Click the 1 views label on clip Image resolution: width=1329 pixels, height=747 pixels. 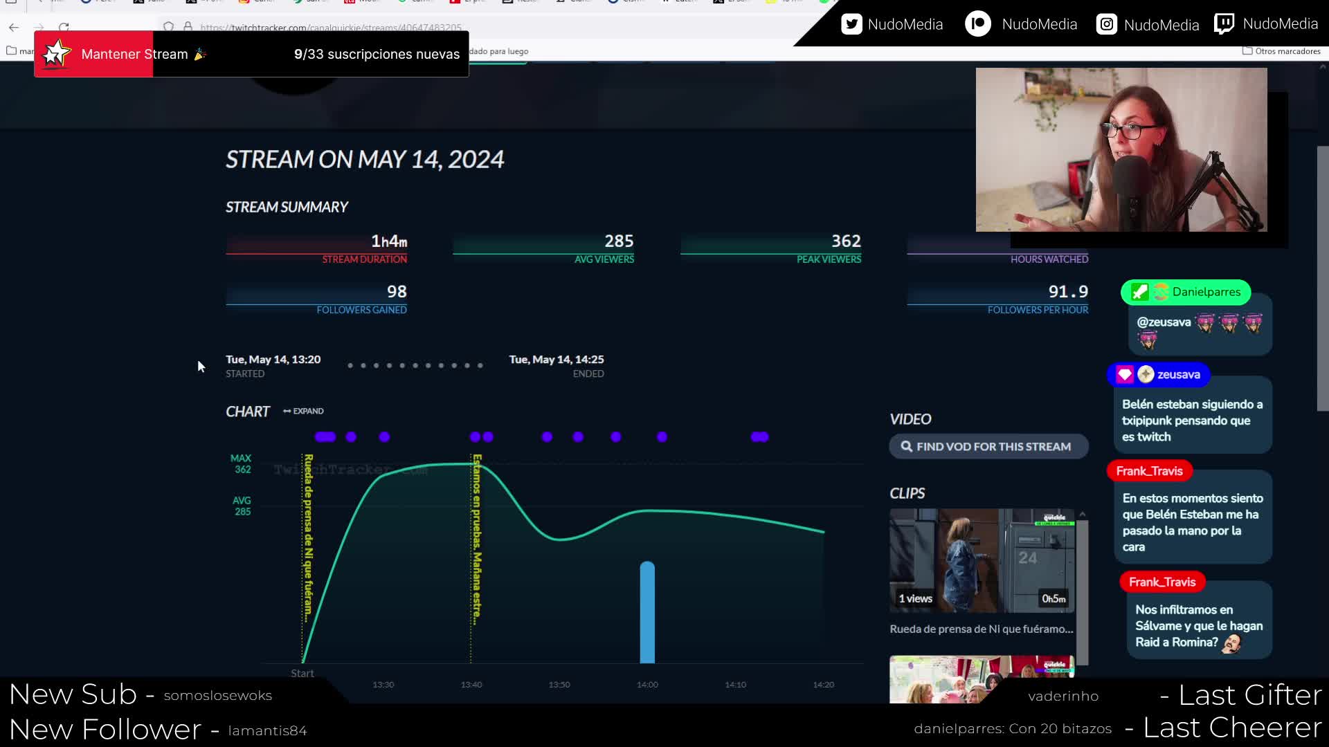click(x=915, y=599)
